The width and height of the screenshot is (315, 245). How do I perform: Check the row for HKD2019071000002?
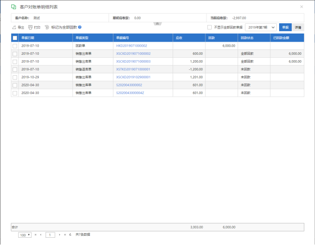click(x=15, y=46)
